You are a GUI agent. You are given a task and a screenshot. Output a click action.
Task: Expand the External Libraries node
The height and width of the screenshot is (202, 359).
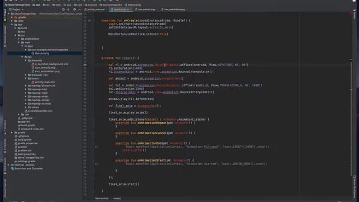click(x=8, y=165)
